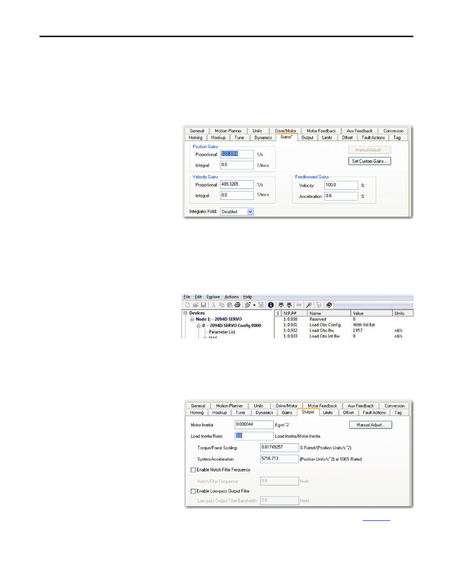Collapse the 2094D SERVO Config 0000 node
Viewport: 454px width, 588px height.
199,326
